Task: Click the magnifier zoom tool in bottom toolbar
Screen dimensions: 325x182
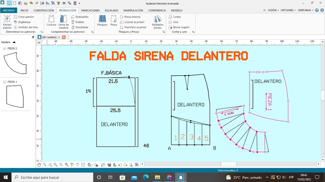Action: coord(45,165)
